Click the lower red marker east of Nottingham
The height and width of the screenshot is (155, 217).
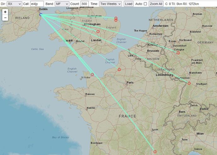116,20
